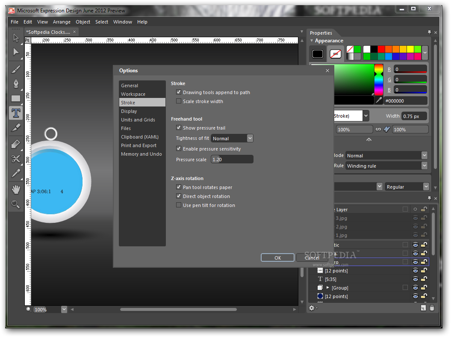Pick the eyedropper beside hex color field

click(379, 100)
